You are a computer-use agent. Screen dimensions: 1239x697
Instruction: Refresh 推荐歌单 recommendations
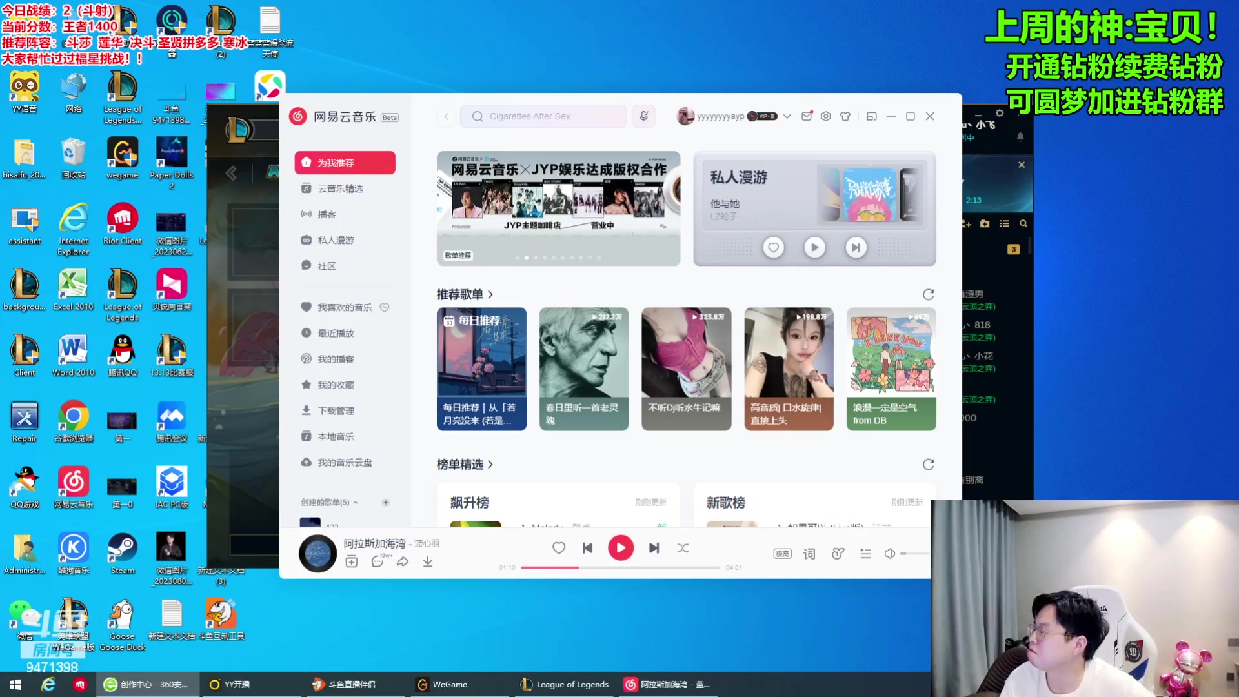click(x=928, y=294)
